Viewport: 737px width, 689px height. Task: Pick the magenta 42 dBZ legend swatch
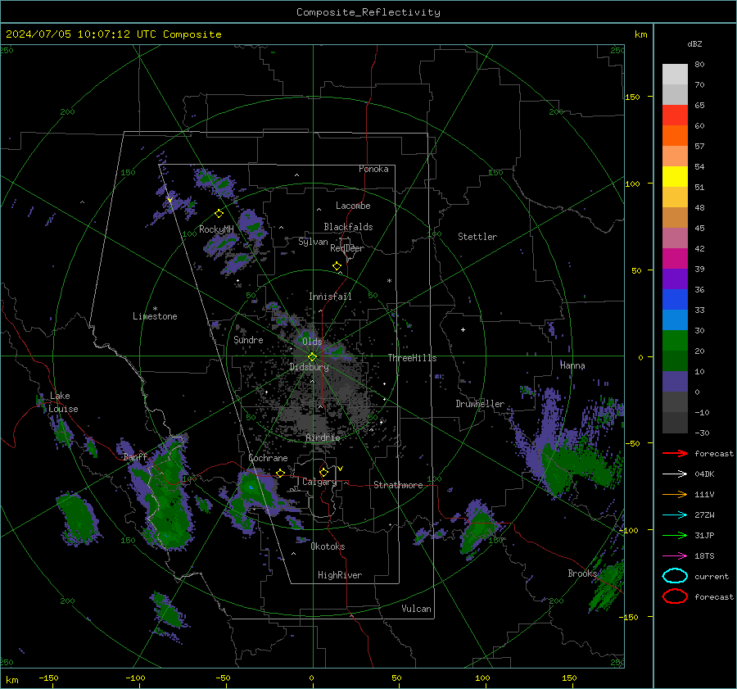tap(675, 259)
